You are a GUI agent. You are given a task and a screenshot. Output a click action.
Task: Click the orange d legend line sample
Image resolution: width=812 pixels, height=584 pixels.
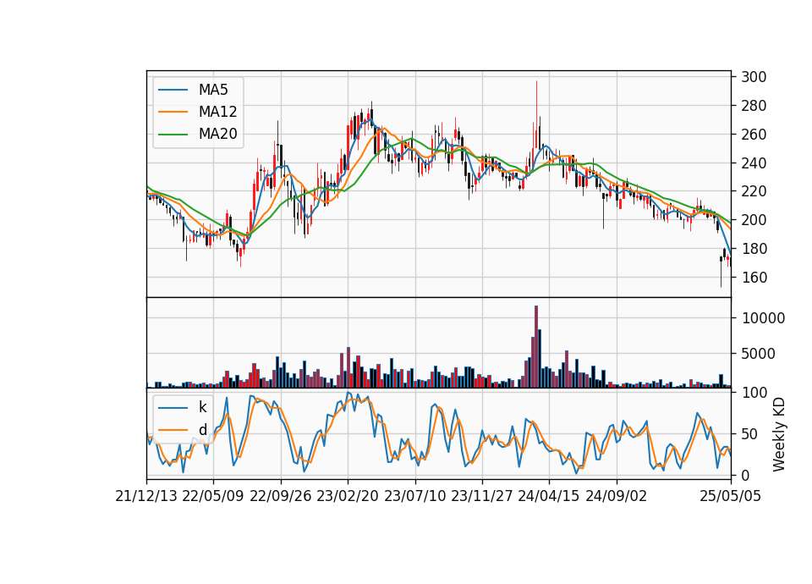[x=173, y=430]
